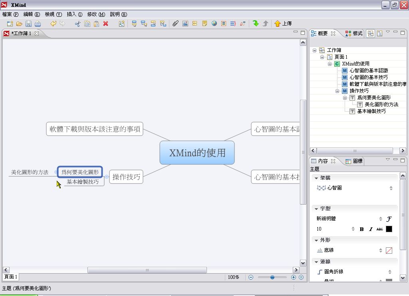The image size is (409, 296).
Task: Open the 新細明體 font dropdown
Action: click(x=381, y=219)
